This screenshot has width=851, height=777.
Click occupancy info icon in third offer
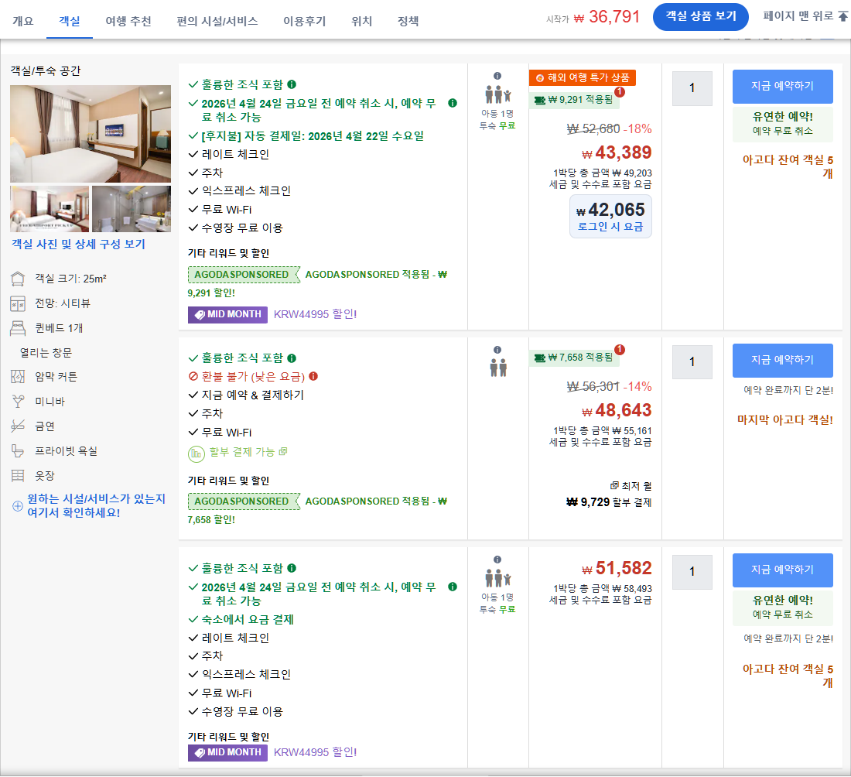(497, 560)
